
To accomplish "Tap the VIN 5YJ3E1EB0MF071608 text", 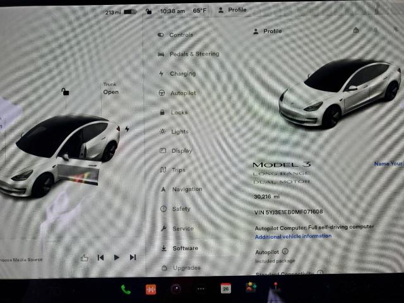I will click(288, 212).
